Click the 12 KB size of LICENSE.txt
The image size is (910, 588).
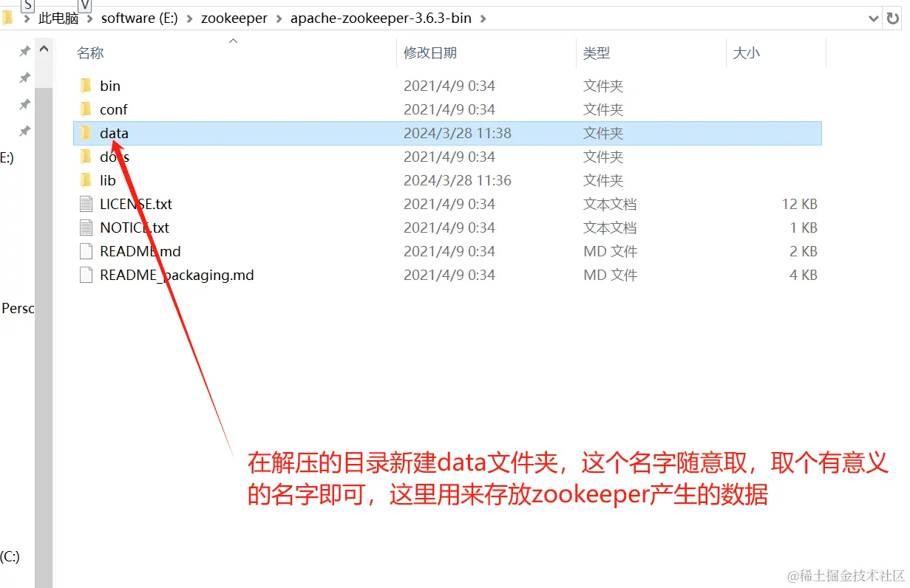pos(799,204)
